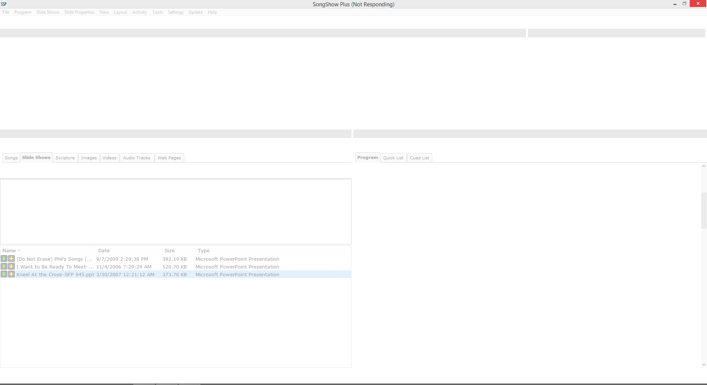Screen dimensions: 707x385
Task: Select Kneel At the Cross-SFP 945.ppt file
Action: [55, 275]
